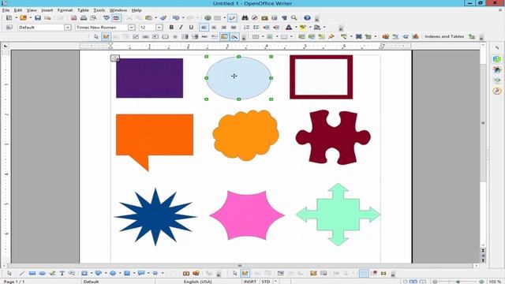Toggle Italic formatting
Viewport: 505px width, 284px height.
[x=181, y=28]
